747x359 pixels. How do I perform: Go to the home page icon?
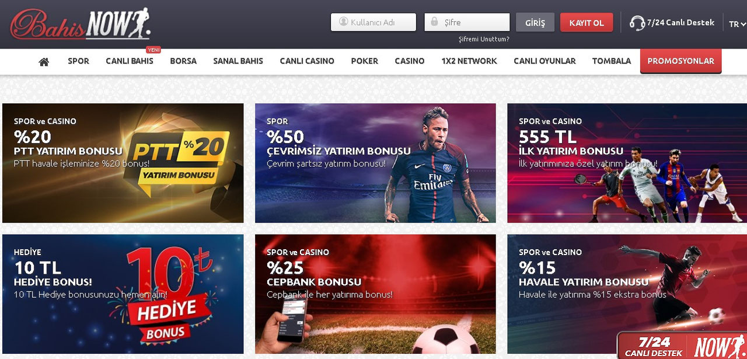pyautogui.click(x=44, y=61)
